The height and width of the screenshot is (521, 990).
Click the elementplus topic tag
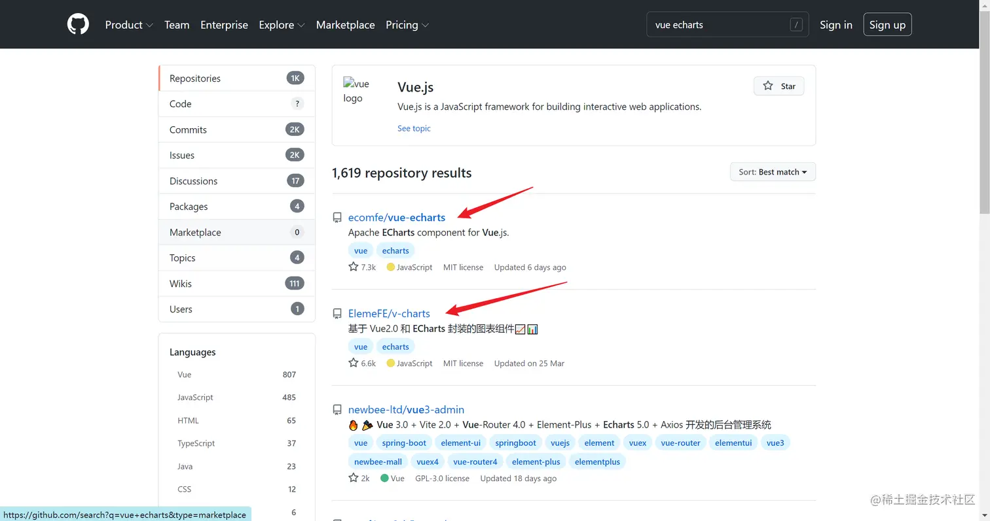point(597,462)
